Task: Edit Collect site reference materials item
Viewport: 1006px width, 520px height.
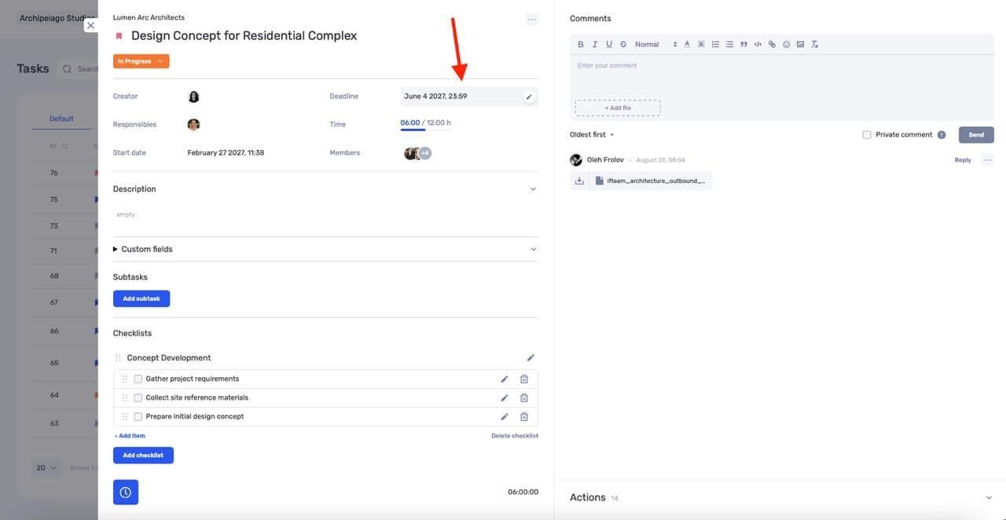Action: pyautogui.click(x=505, y=397)
